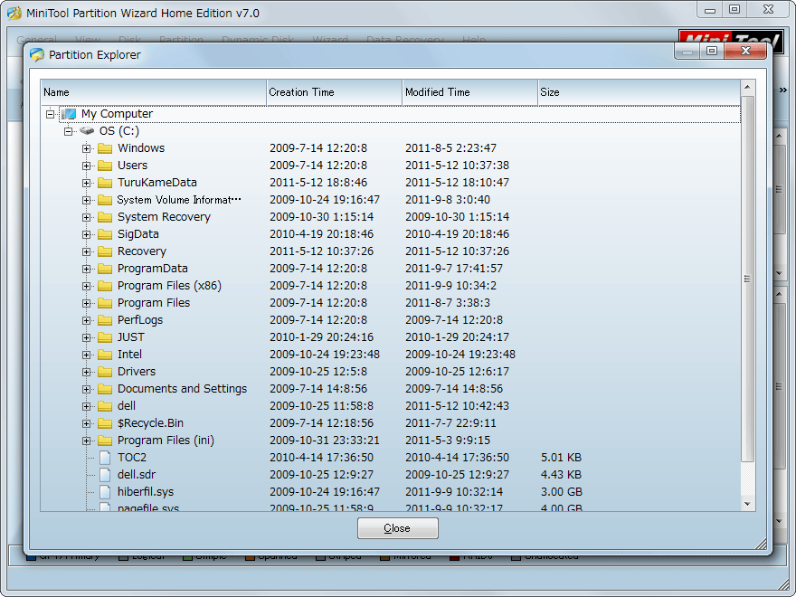
Task: Click the TOC2 file icon
Action: pyautogui.click(x=105, y=458)
